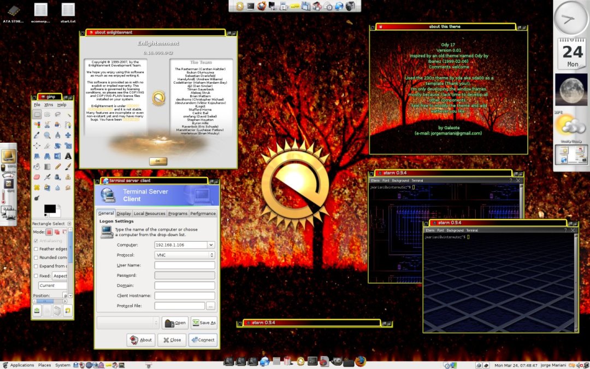
Task: Select GIMP Flip tool
Action: tap(57, 156)
